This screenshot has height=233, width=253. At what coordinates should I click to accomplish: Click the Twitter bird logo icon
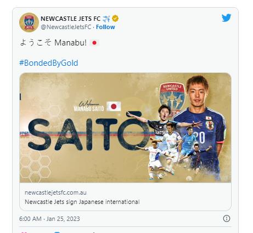point(226,18)
